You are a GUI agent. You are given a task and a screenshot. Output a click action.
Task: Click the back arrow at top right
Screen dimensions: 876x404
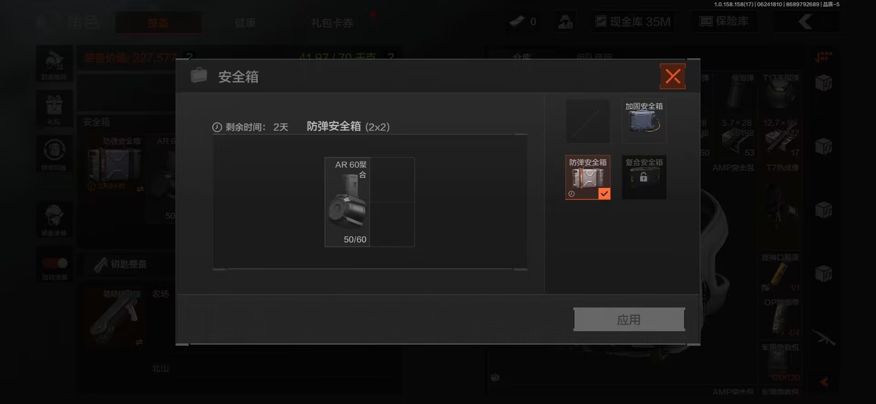pos(805,21)
